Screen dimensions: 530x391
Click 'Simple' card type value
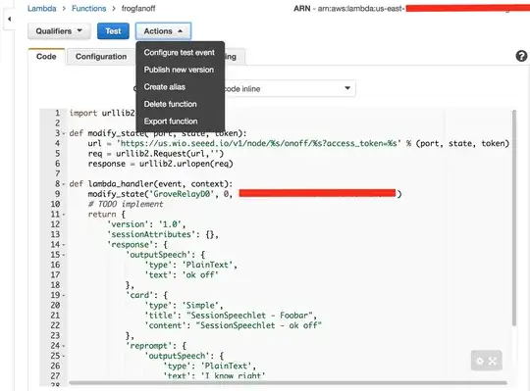tap(200, 306)
